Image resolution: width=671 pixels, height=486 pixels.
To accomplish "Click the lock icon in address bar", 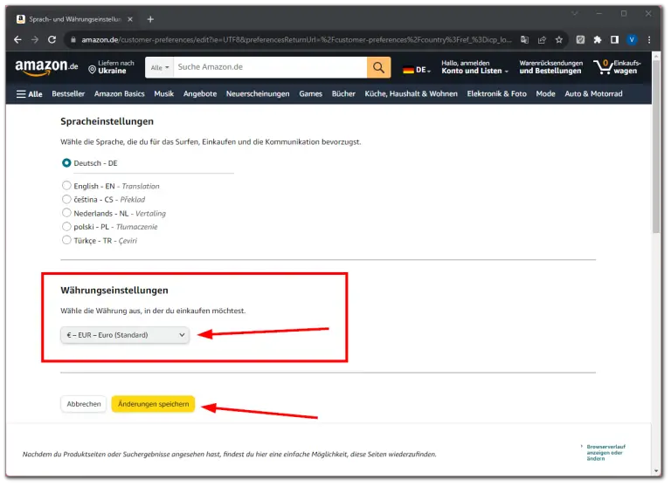I will (73, 40).
